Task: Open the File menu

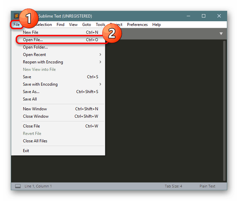Action: [17, 25]
